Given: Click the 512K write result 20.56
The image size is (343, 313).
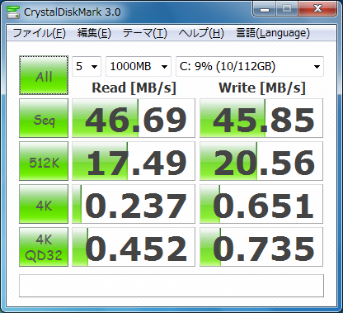Looking at the screenshot, I should click(x=261, y=161).
